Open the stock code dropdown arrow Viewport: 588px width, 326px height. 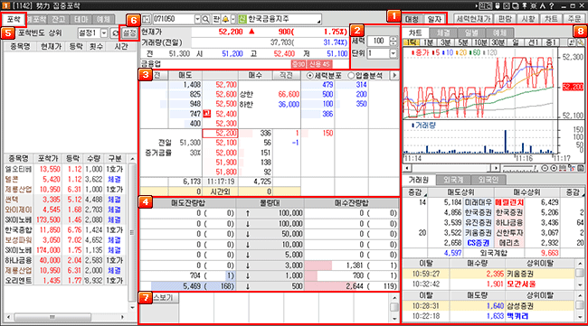pos(197,19)
